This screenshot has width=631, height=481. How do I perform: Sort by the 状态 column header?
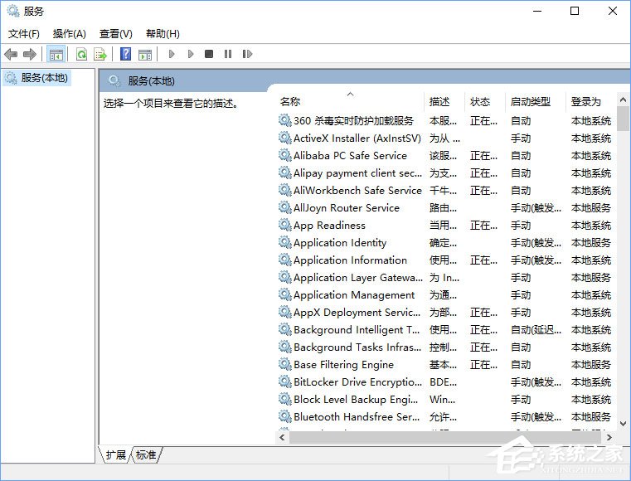pyautogui.click(x=480, y=102)
